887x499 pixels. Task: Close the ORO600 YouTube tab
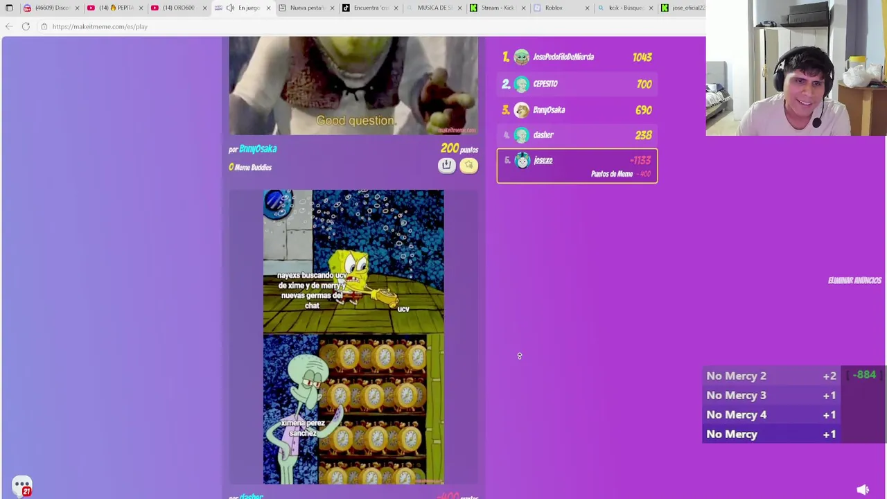(204, 8)
